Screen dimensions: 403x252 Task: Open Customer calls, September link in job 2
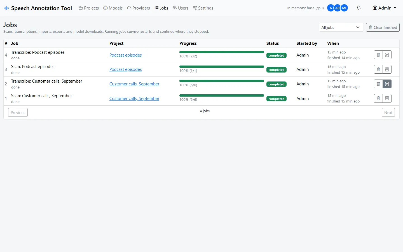(134, 84)
